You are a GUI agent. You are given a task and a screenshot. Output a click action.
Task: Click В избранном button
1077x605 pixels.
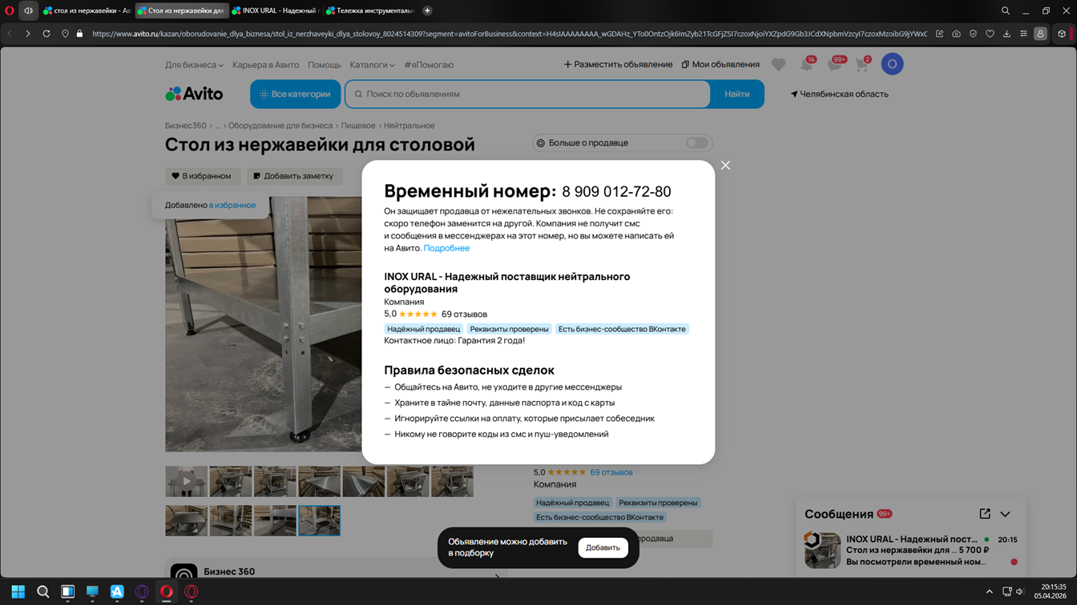click(x=202, y=176)
